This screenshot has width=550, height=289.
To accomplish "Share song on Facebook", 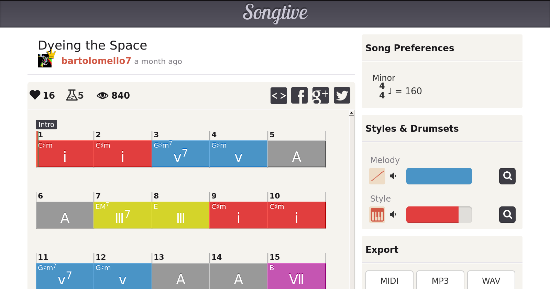I will 299,96.
